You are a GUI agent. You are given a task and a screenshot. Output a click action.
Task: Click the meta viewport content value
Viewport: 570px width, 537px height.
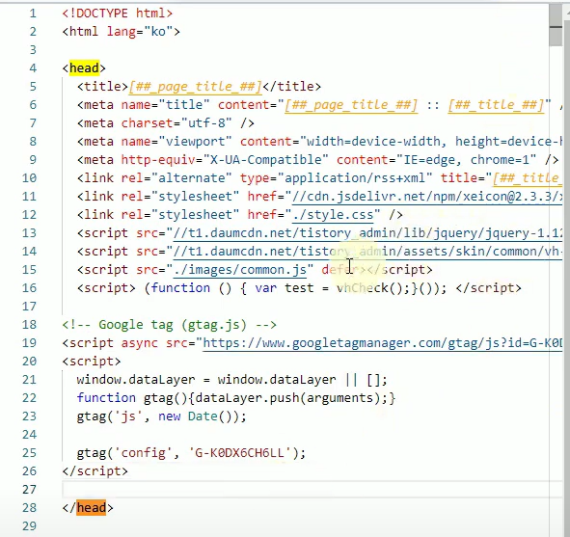(434, 142)
